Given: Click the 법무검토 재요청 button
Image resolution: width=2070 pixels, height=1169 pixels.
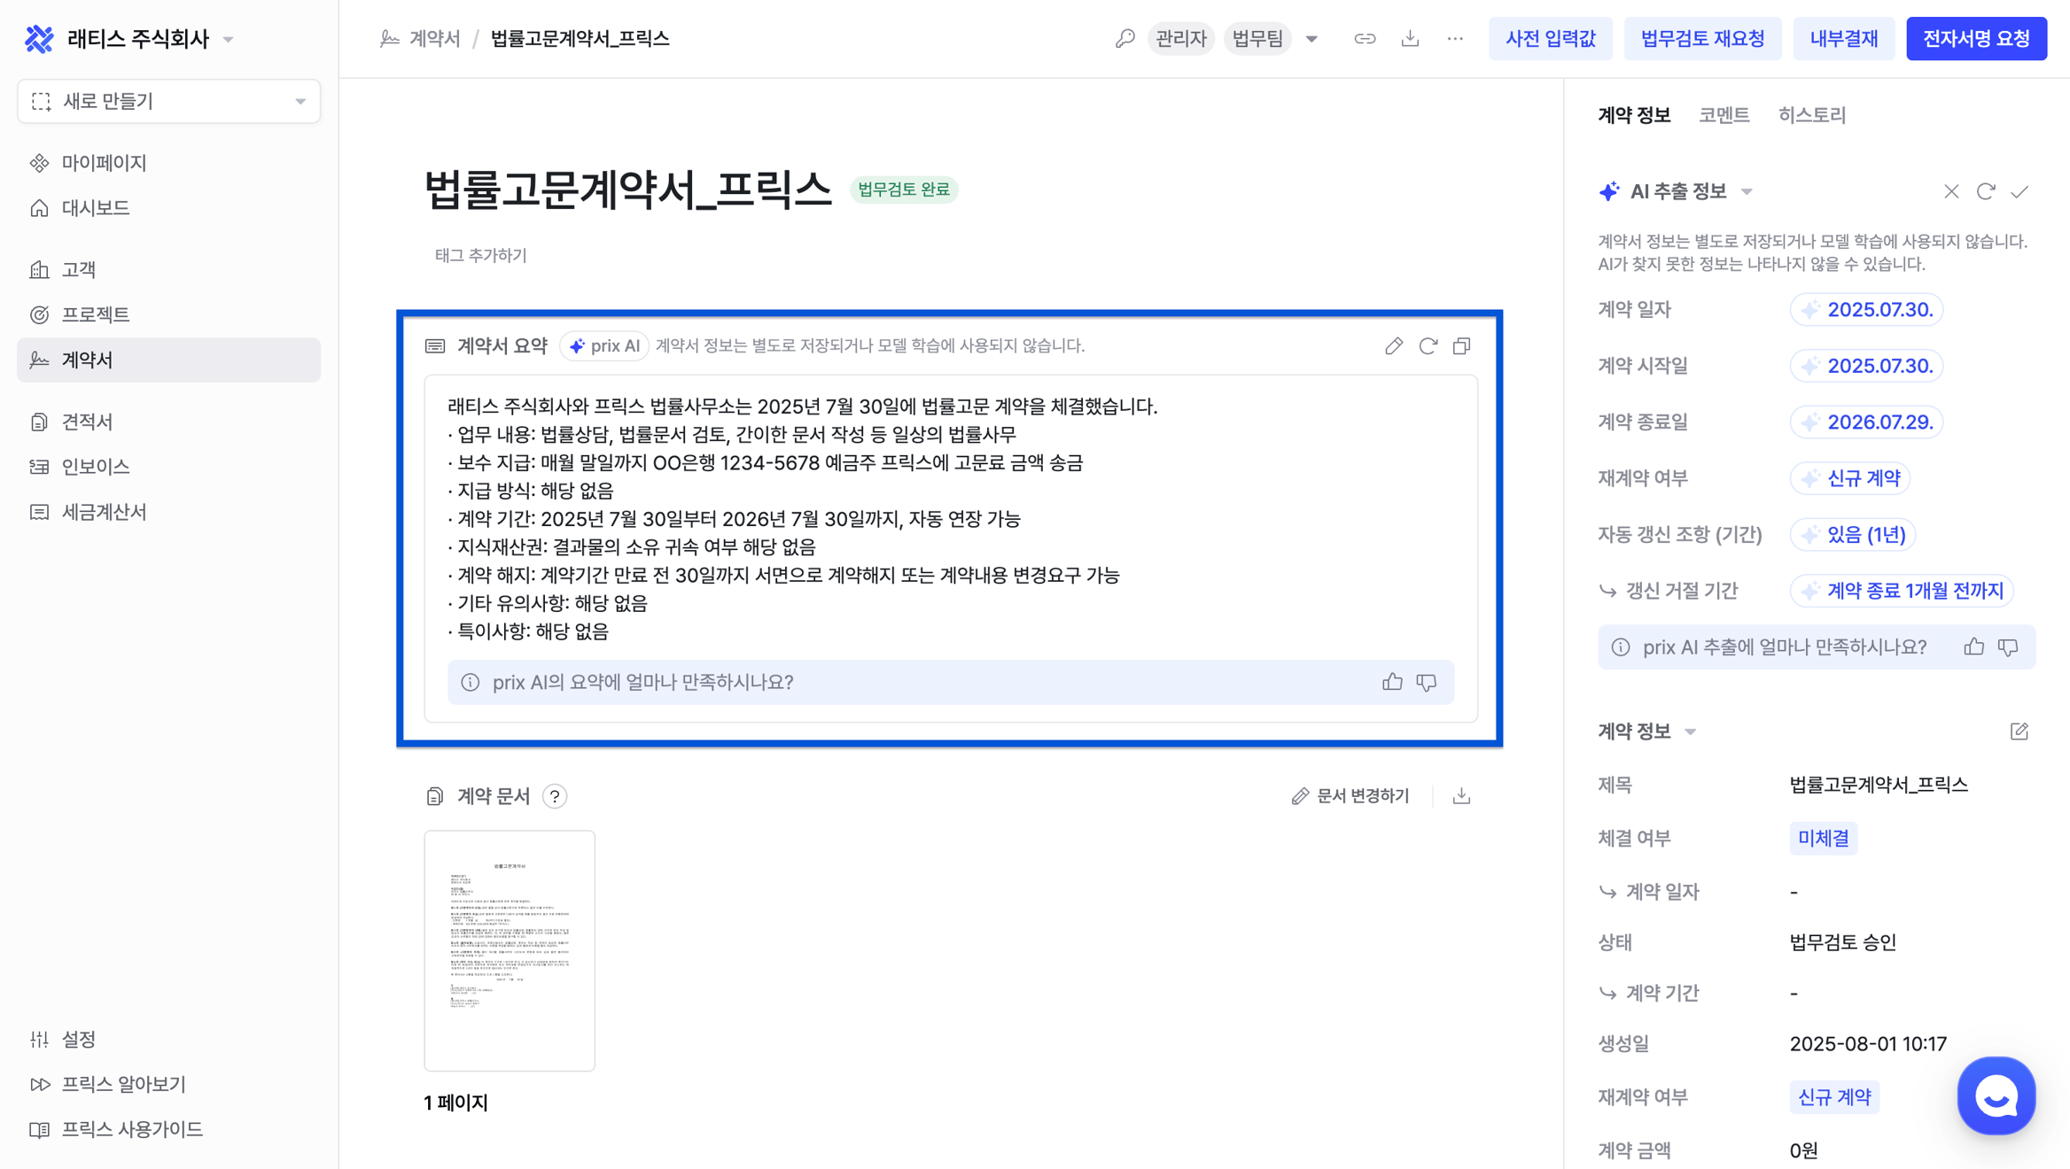Looking at the screenshot, I should click(1702, 39).
